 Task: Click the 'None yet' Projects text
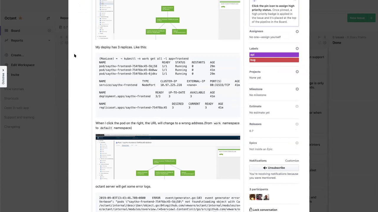click(255, 78)
